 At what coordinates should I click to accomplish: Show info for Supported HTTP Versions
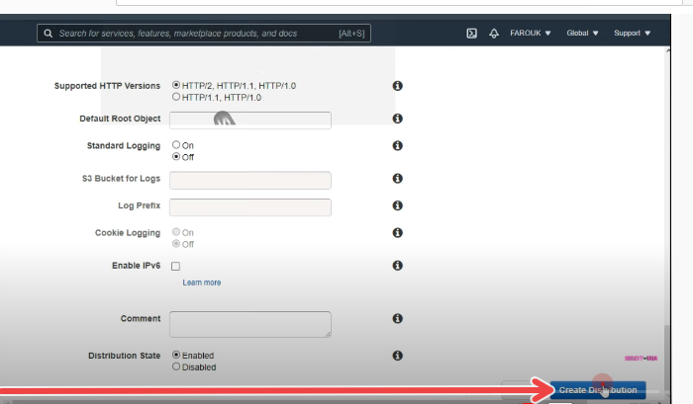[x=397, y=86]
